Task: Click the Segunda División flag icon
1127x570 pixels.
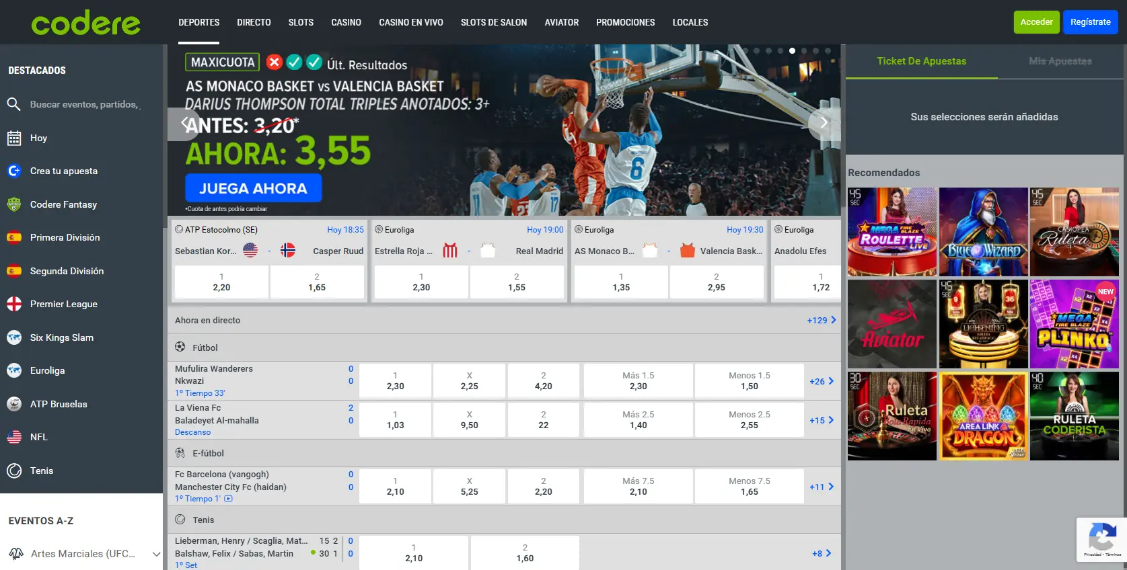Action: pyautogui.click(x=14, y=271)
